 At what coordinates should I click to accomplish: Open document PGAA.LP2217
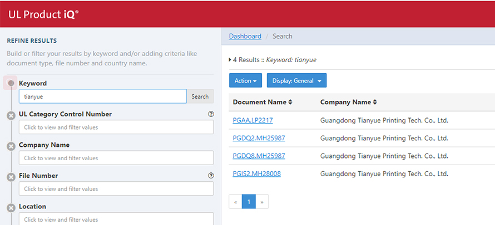tap(253, 120)
